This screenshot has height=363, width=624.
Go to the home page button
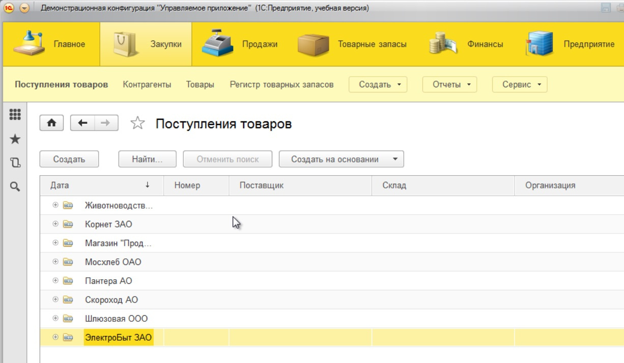click(x=51, y=123)
